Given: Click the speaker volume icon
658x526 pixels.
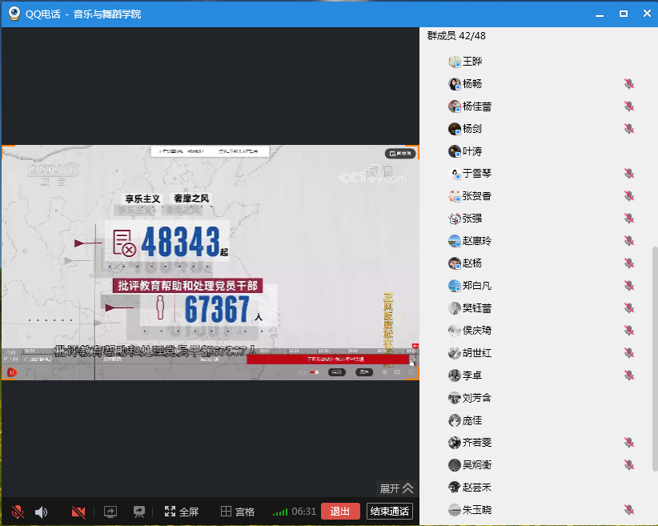Looking at the screenshot, I should point(41,512).
